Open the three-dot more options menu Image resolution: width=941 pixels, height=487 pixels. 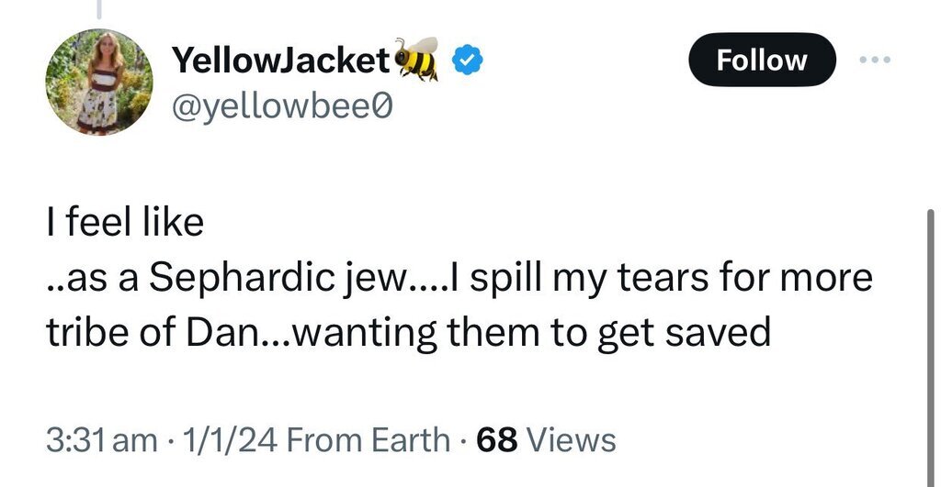874,60
